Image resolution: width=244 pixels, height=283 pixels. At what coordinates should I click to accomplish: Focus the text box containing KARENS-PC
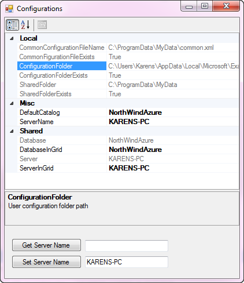(x=127, y=262)
